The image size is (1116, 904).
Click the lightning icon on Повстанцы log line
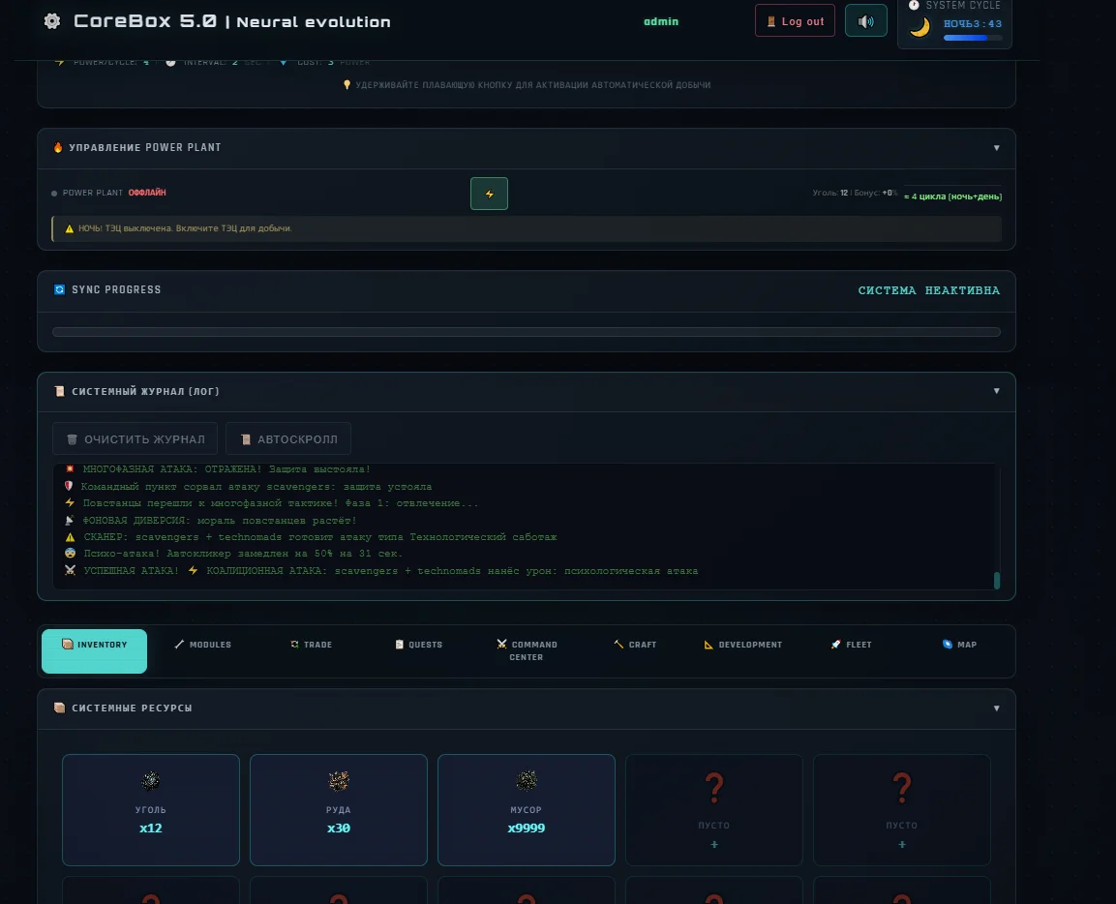pos(70,502)
